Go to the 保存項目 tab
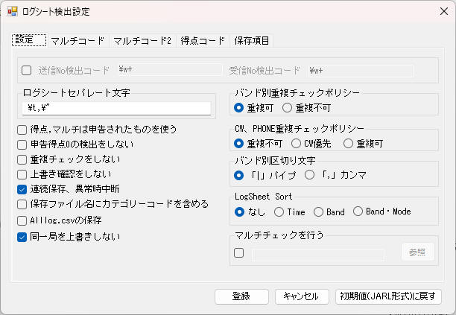The height and width of the screenshot is (315, 456). (252, 41)
